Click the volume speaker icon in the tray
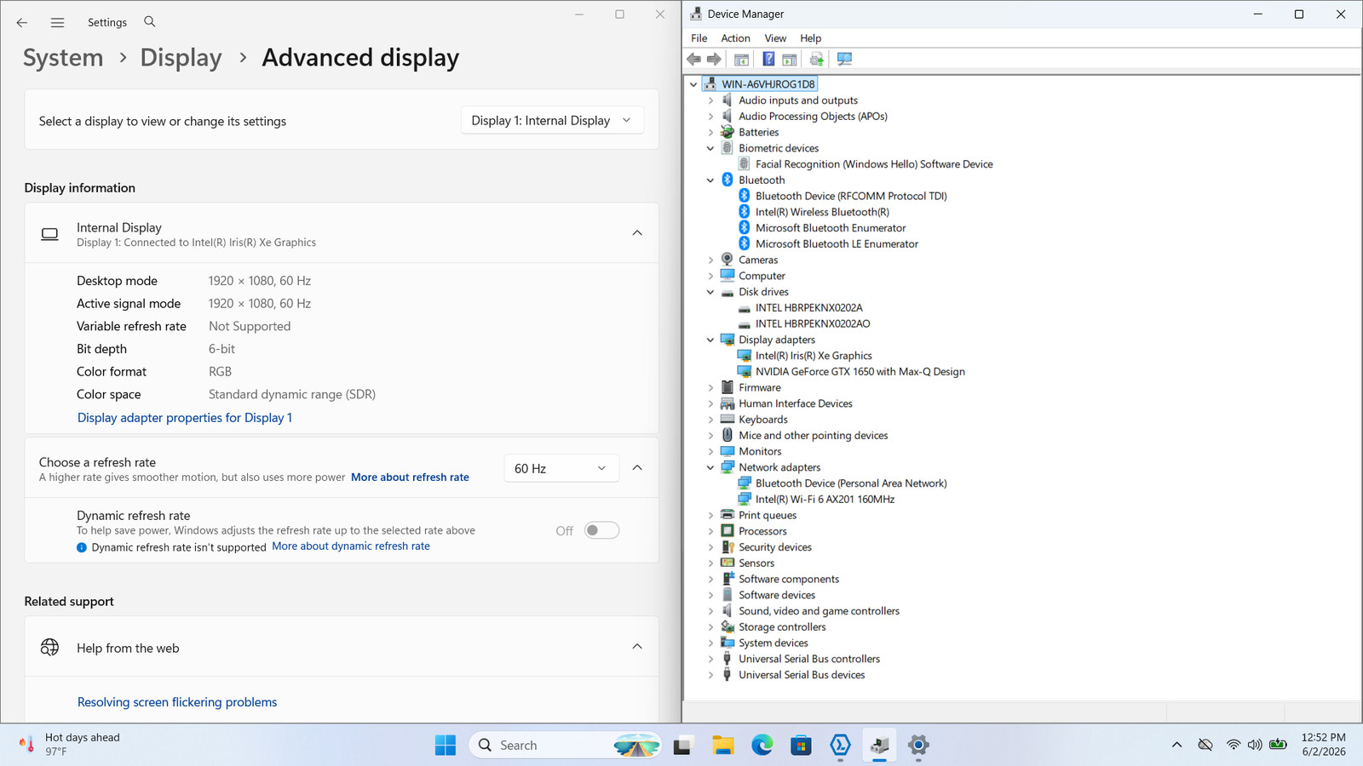Screen dimensions: 1363x766 point(1255,745)
